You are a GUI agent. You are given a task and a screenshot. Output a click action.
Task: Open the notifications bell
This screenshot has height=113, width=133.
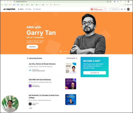pos(125,9)
